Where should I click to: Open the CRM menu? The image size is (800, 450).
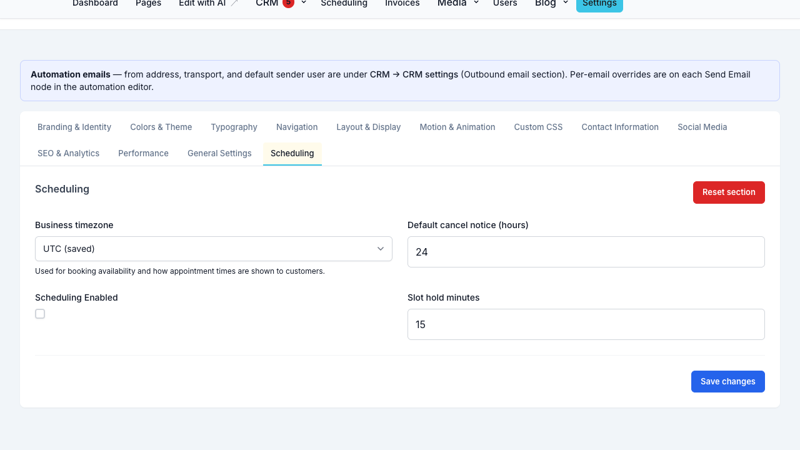pyautogui.click(x=267, y=3)
